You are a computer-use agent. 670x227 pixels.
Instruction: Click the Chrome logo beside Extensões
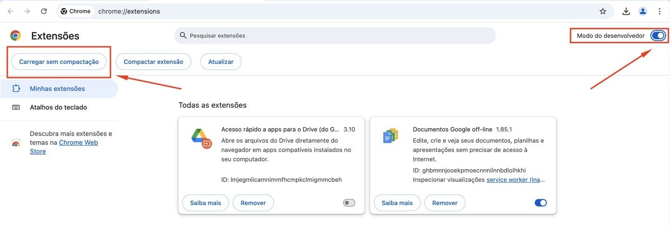15,35
